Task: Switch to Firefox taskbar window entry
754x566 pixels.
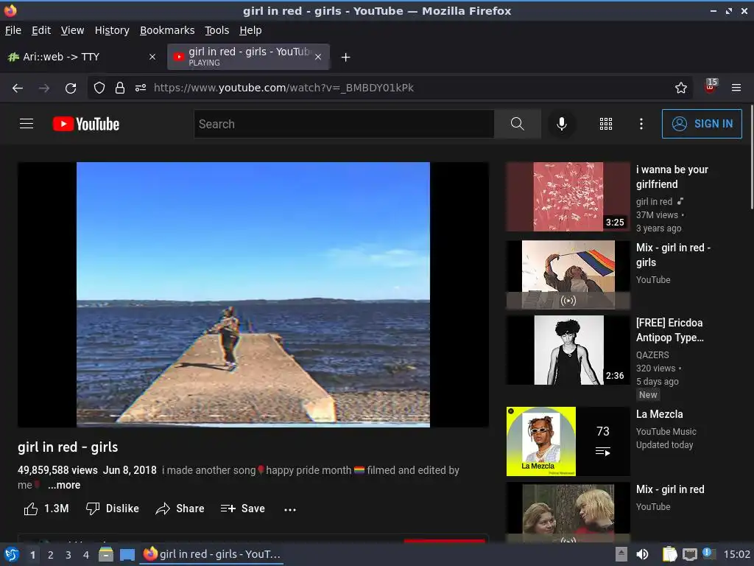Action: pyautogui.click(x=211, y=554)
